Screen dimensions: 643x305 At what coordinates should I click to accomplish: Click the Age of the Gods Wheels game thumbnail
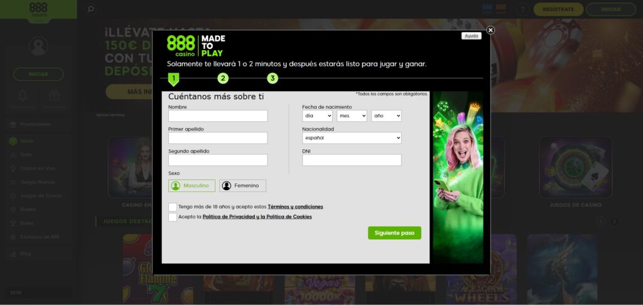click(x=480, y=269)
